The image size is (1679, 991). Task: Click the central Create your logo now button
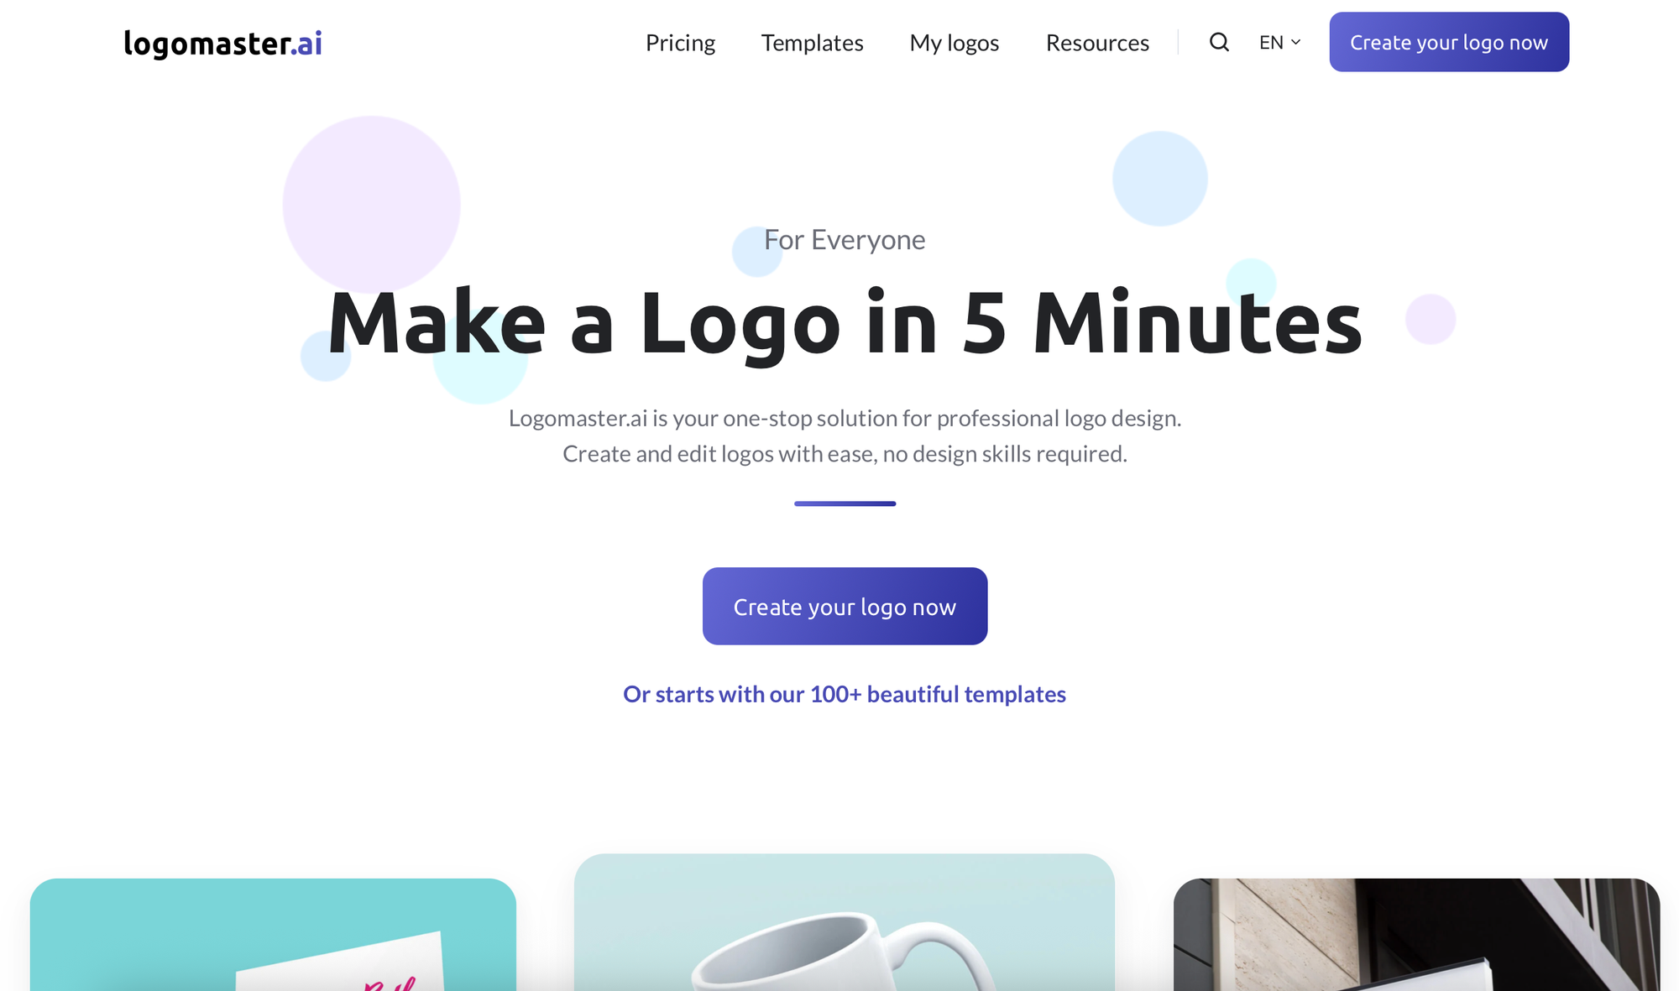coord(845,606)
